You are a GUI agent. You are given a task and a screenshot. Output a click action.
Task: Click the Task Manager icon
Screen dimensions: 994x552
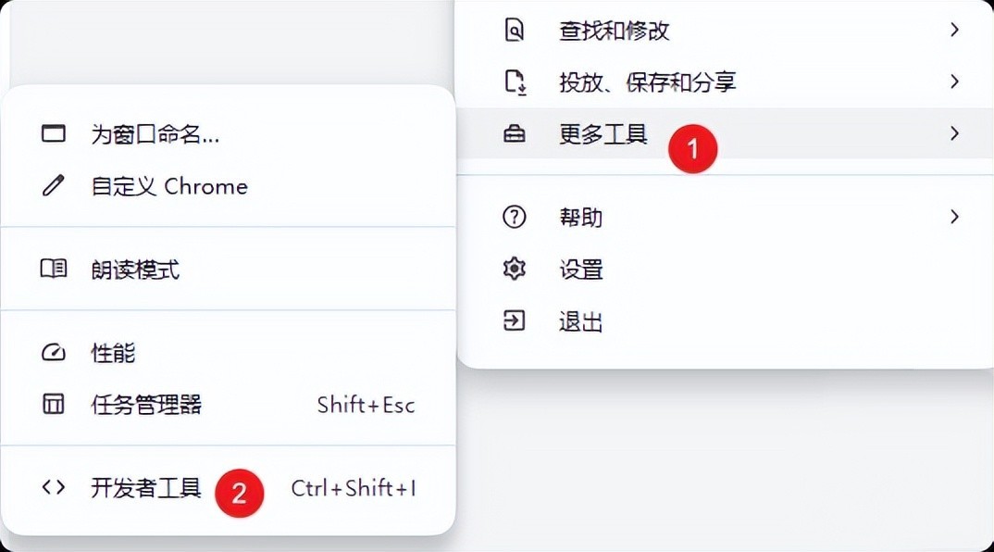click(x=54, y=405)
